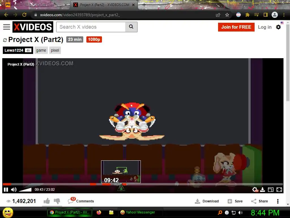Open the smiley Start button
The width and height of the screenshot is (290, 218).
point(8,212)
